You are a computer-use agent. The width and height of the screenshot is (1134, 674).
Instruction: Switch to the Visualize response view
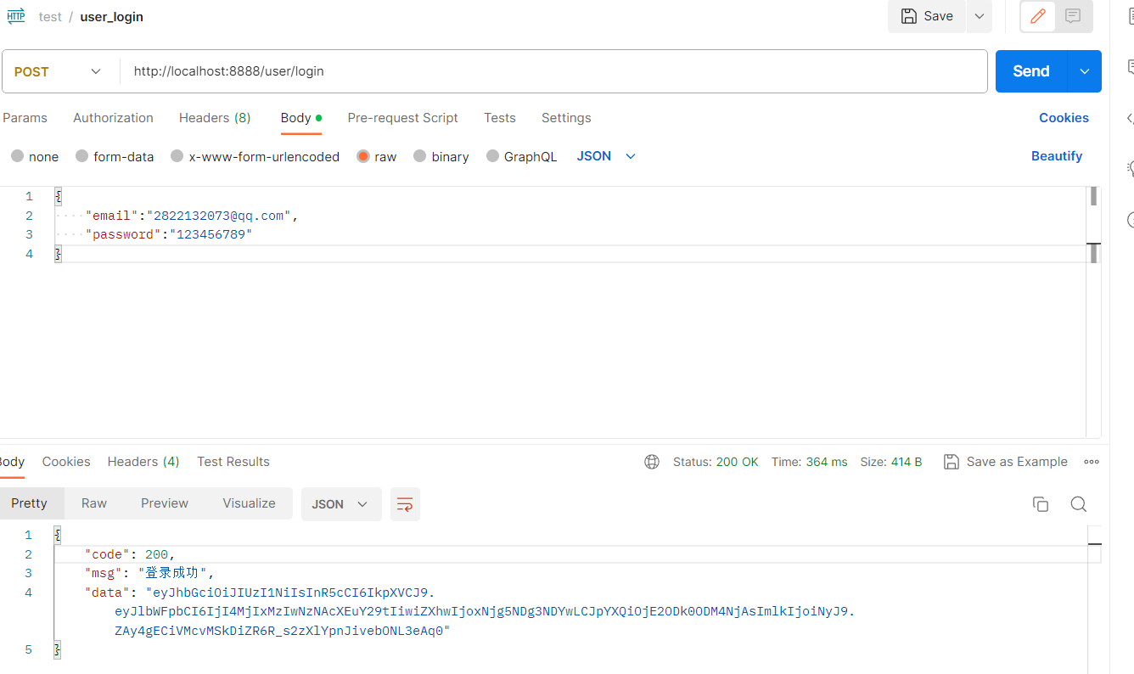click(249, 503)
